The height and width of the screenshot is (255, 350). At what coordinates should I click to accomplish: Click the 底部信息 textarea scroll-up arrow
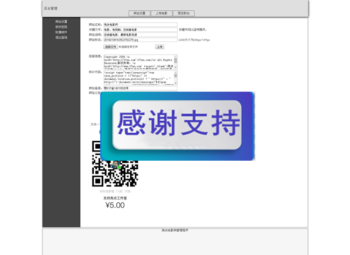point(176,56)
